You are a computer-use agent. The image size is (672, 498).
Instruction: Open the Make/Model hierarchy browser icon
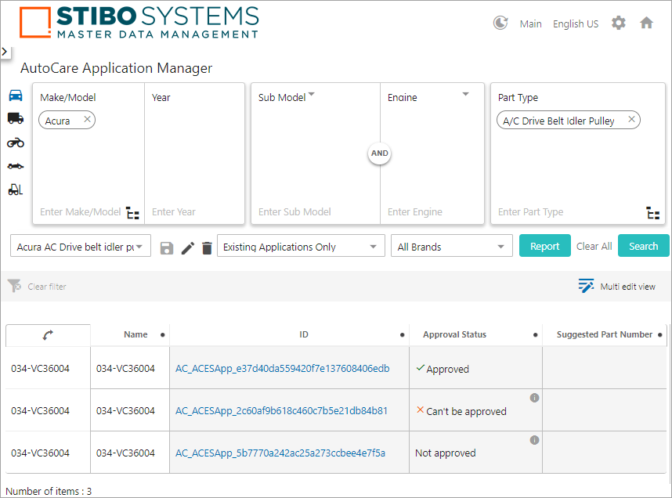[133, 212]
